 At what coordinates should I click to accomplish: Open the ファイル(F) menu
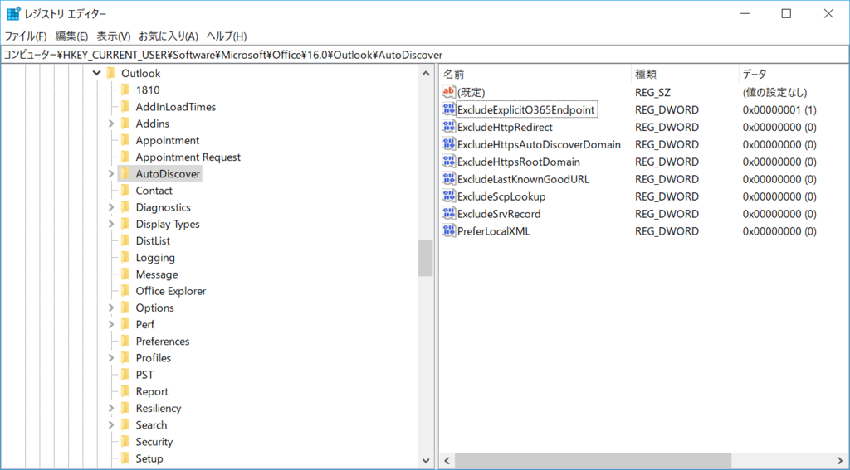(x=26, y=36)
